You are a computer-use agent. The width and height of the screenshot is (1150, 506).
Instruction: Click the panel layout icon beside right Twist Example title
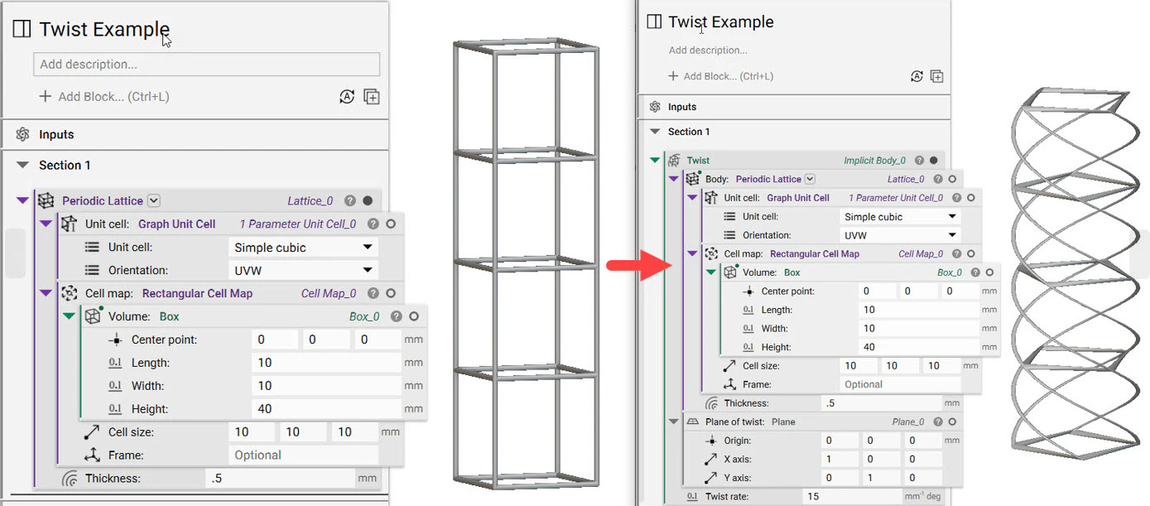click(x=654, y=22)
